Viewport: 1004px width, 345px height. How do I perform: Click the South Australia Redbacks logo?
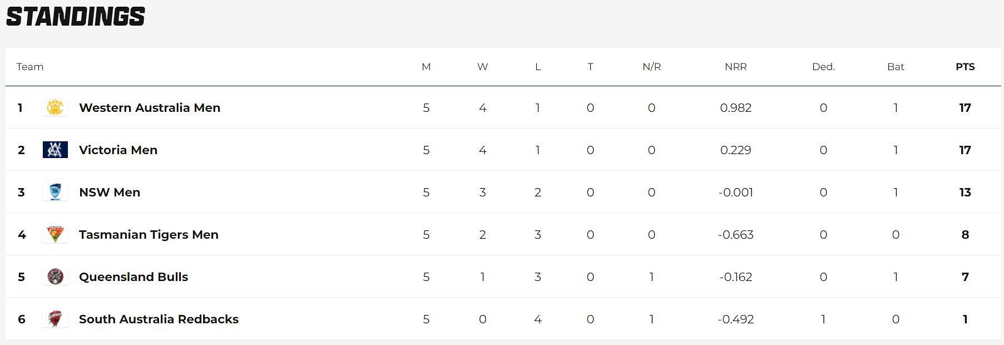click(55, 319)
